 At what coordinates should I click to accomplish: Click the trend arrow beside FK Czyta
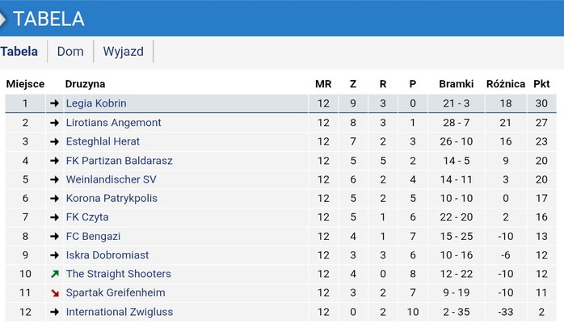(x=55, y=217)
